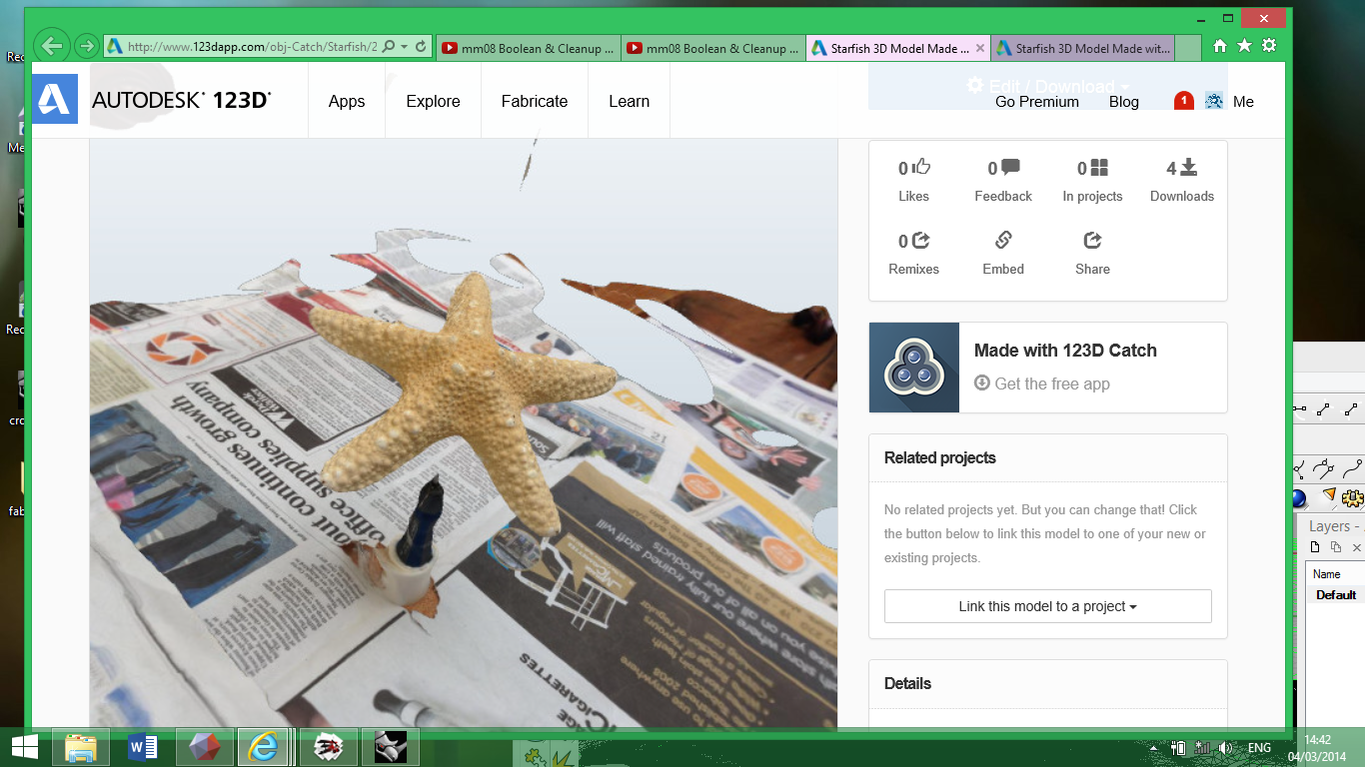Click the copy sublayer icon in Rhino Layers panel
The height and width of the screenshot is (767, 1365).
tap(1335, 547)
